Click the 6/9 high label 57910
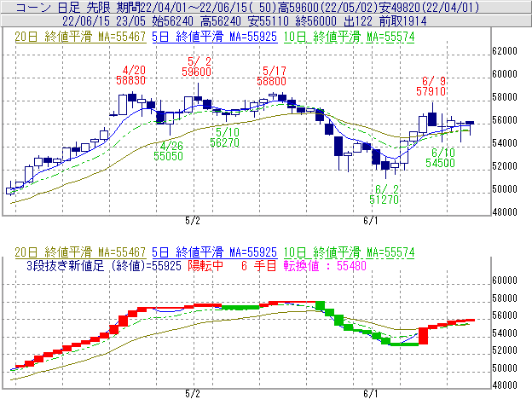532x405 pixels. point(431,91)
